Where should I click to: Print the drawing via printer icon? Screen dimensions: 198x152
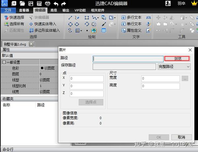point(48,4)
